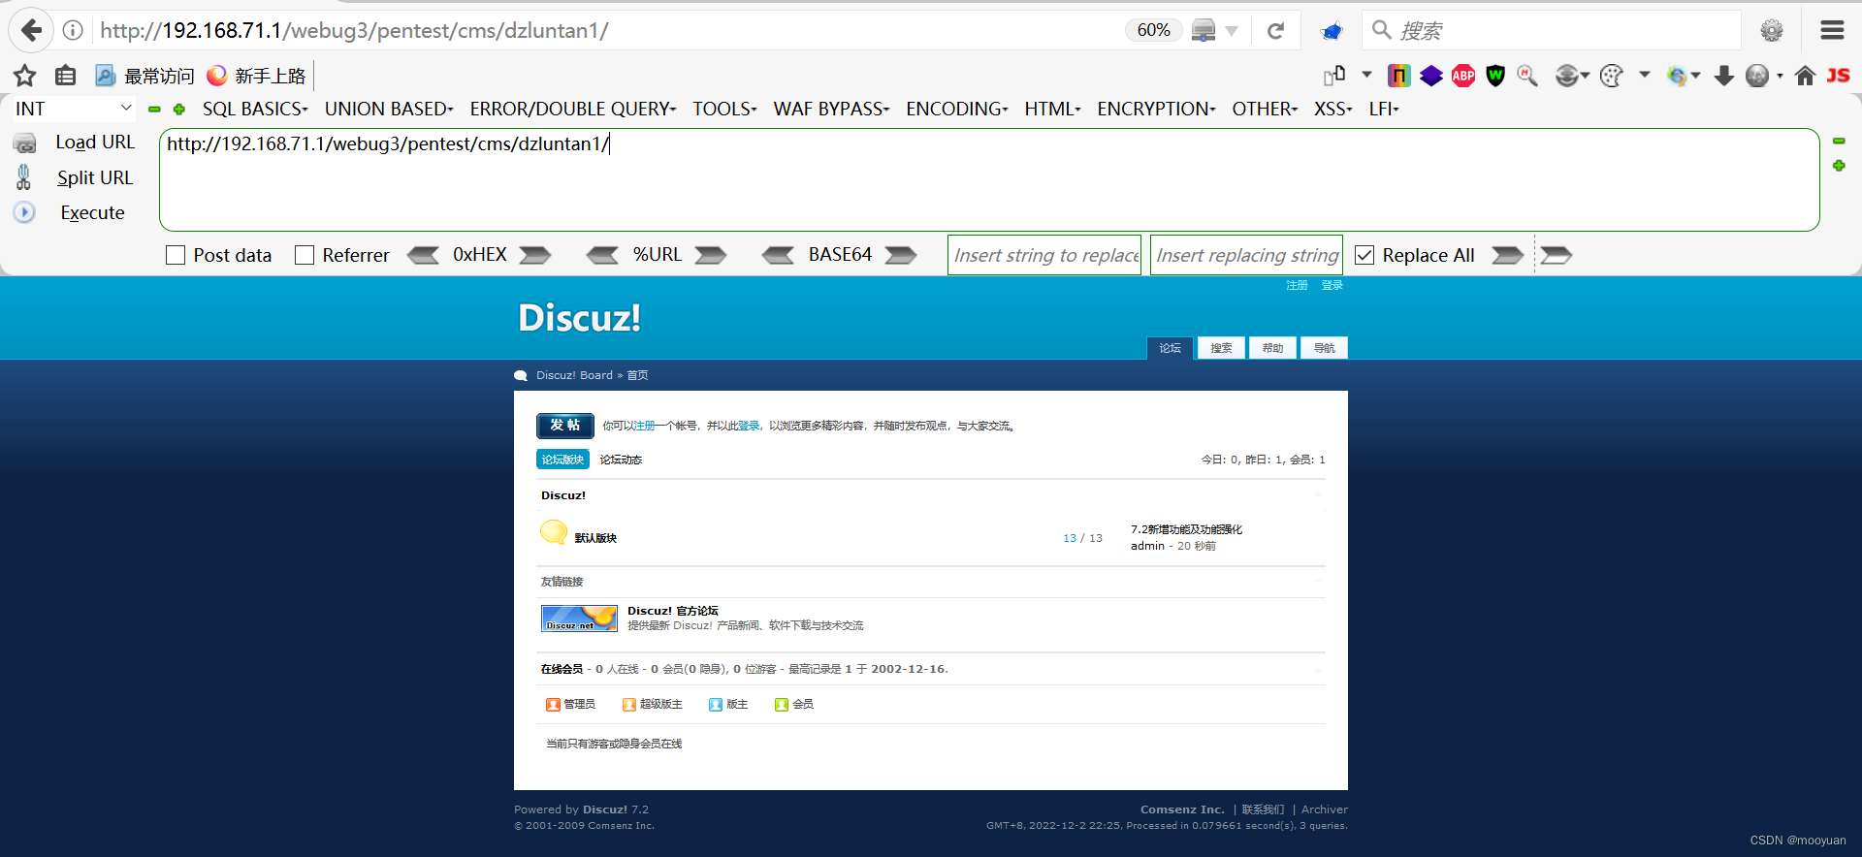1862x857 pixels.
Task: Open Discuz! 官方论坛 link
Action: click(x=673, y=611)
